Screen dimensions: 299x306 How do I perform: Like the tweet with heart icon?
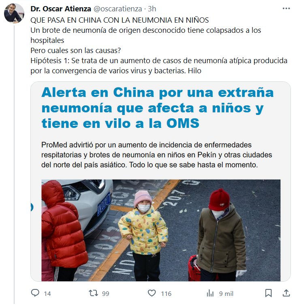pyautogui.click(x=152, y=293)
